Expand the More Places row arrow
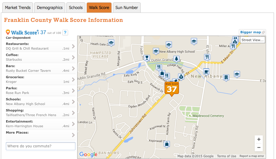This screenshot has width=276, height=159. click(x=73, y=135)
